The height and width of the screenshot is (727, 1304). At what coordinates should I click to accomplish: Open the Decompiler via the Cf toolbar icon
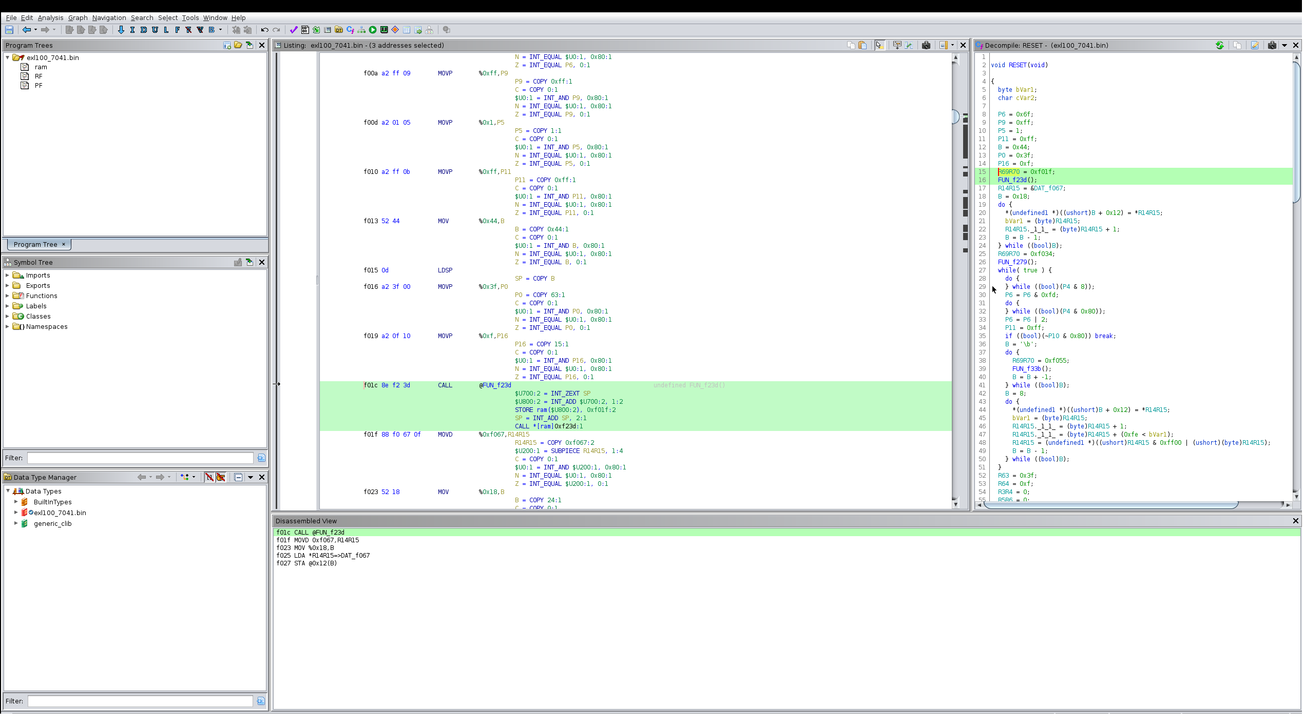coord(350,30)
